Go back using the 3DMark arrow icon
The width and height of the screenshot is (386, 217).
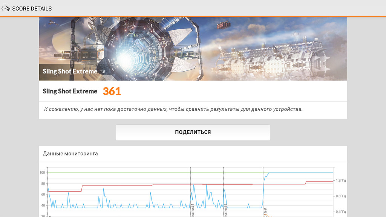[6, 8]
